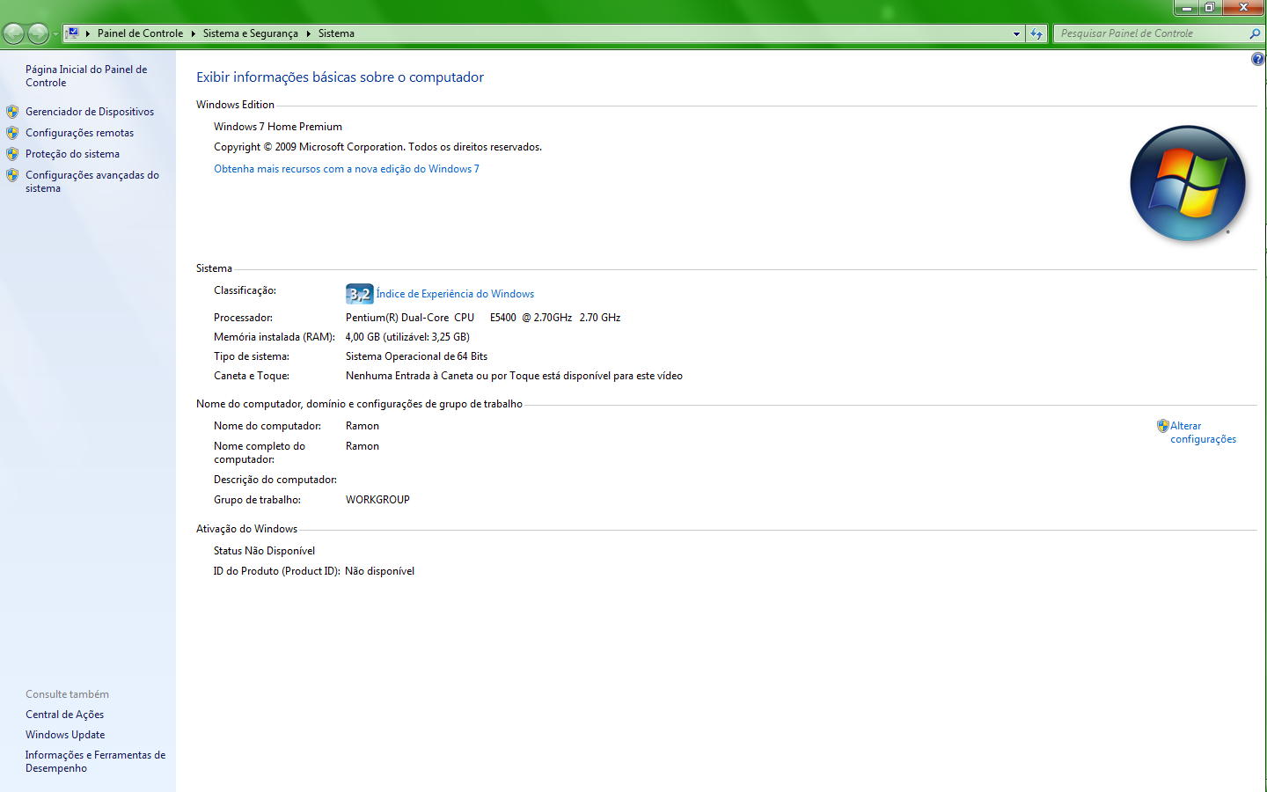Expand arrow after Painel de Controle breadcrumb

click(x=193, y=33)
